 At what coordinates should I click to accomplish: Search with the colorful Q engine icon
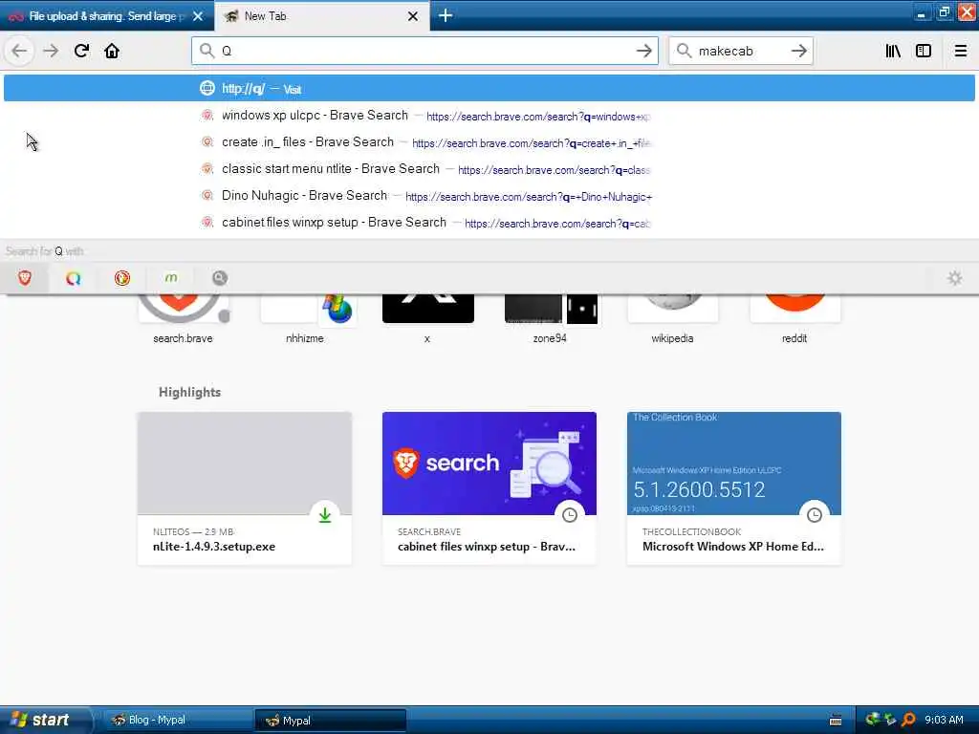[73, 278]
